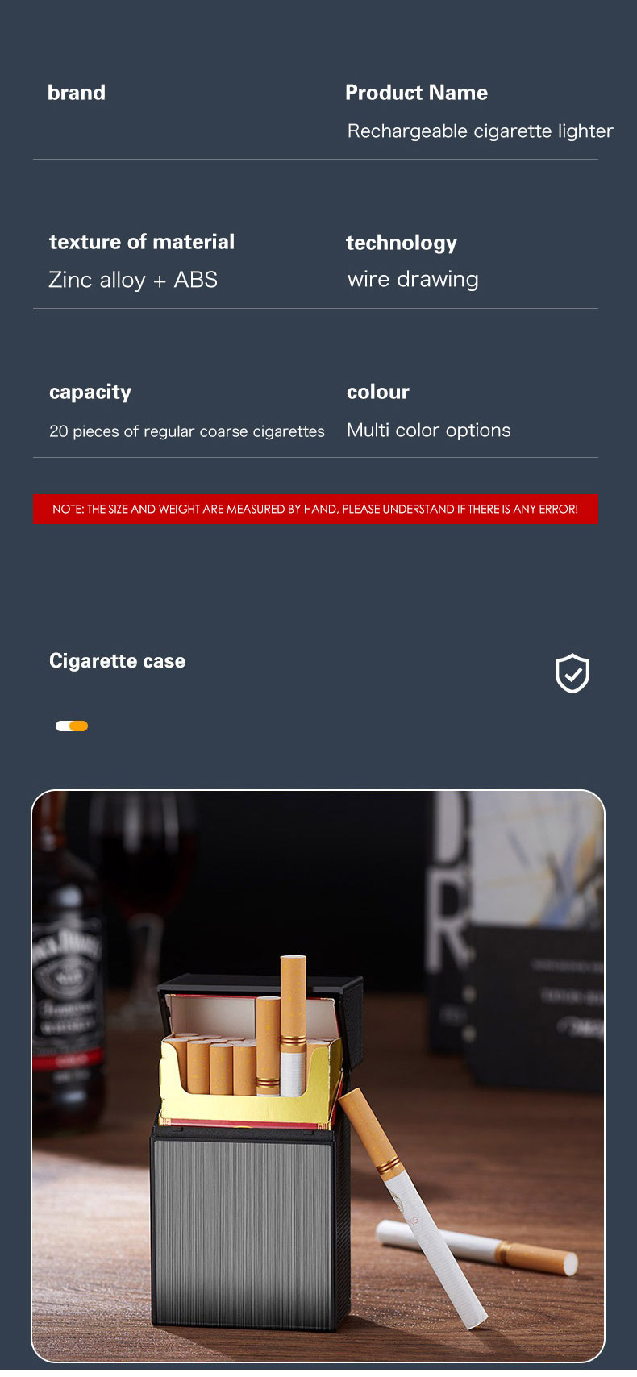Click the red size and weight note banner
This screenshot has height=1377, width=637.
point(315,509)
